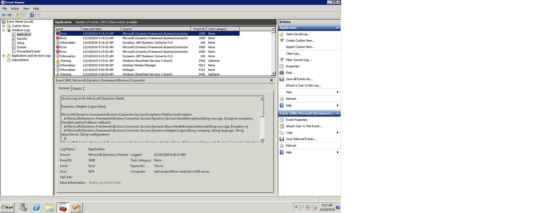This screenshot has width=533, height=213.
Task: Switch to the Details tab
Action: tap(77, 89)
